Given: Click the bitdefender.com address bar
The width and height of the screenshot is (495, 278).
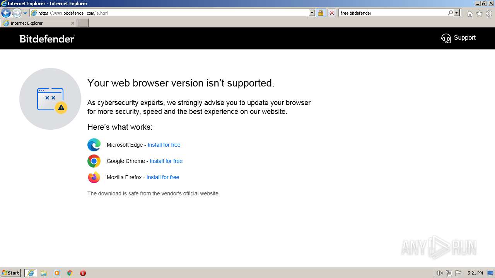Looking at the screenshot, I should coord(169,13).
